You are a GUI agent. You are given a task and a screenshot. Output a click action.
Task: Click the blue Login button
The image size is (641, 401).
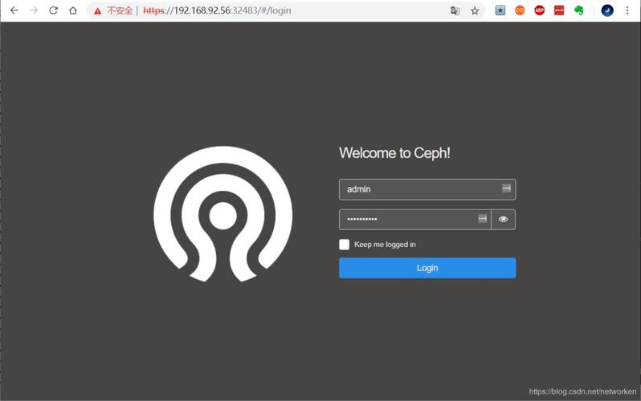click(x=427, y=268)
